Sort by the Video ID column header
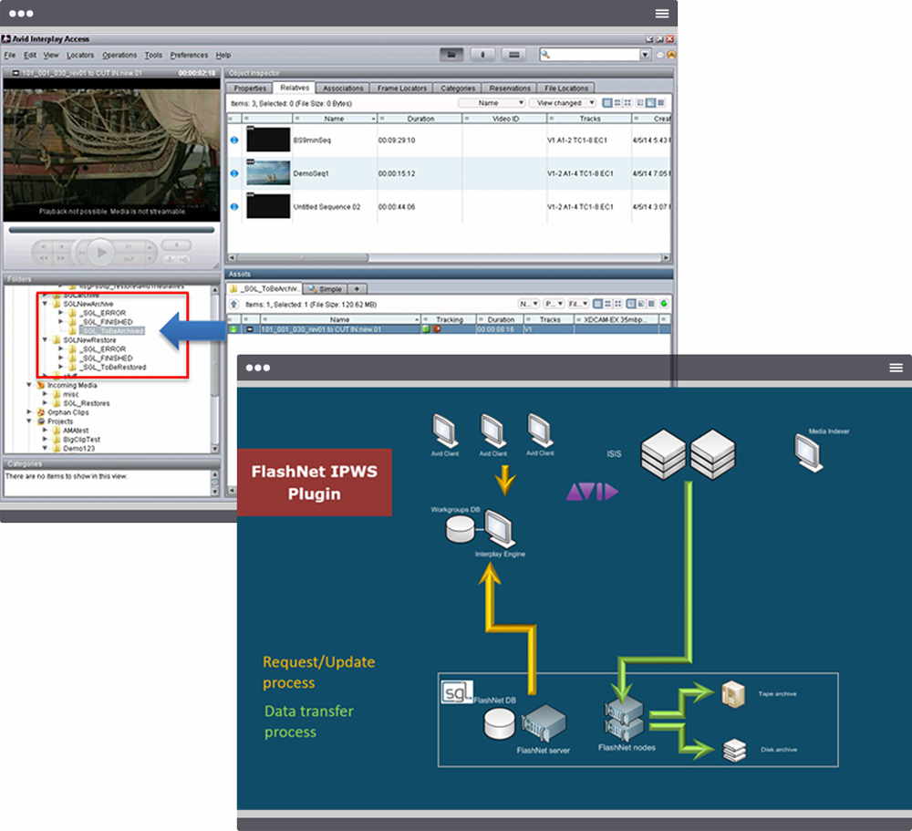The image size is (912, 831). [505, 119]
